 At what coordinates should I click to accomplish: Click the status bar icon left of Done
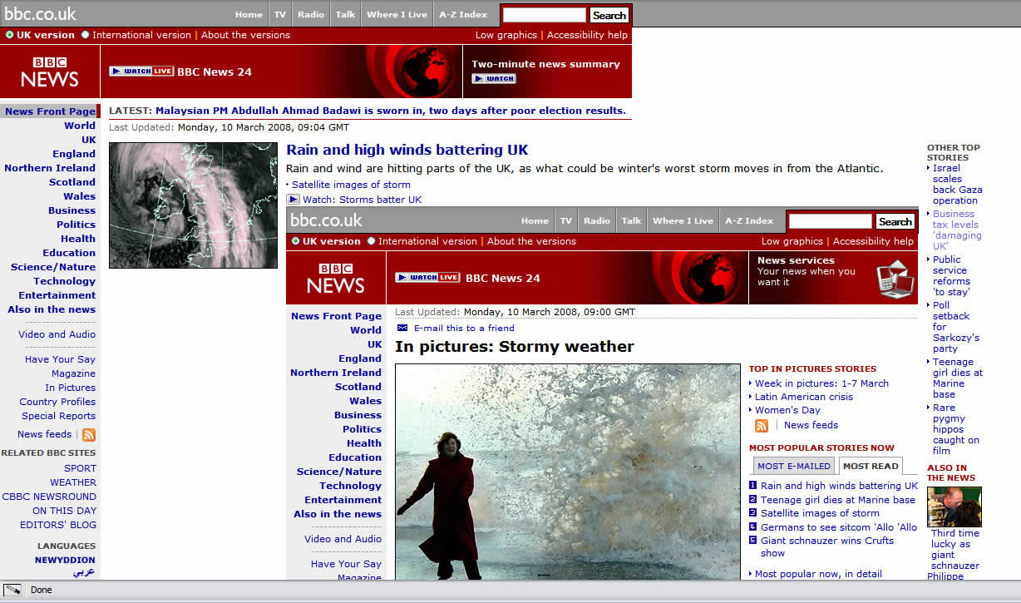pyautogui.click(x=12, y=590)
